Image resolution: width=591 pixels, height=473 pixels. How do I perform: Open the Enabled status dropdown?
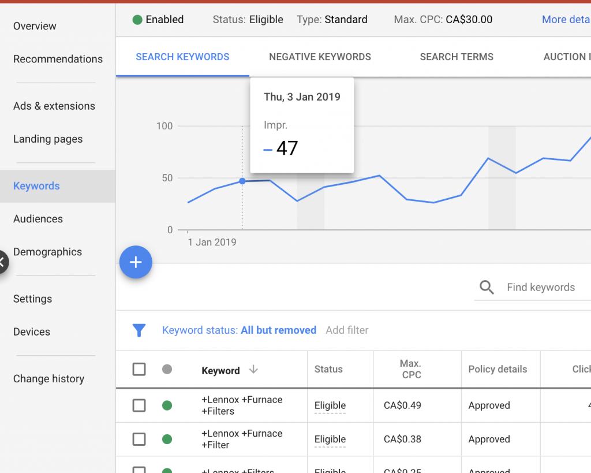coord(158,20)
